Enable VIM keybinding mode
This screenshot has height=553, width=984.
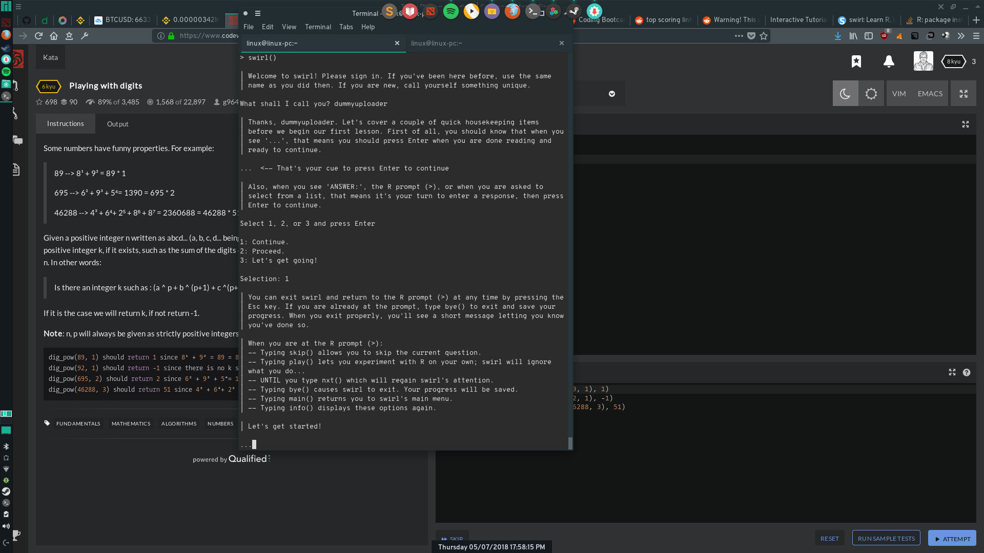[x=899, y=94]
